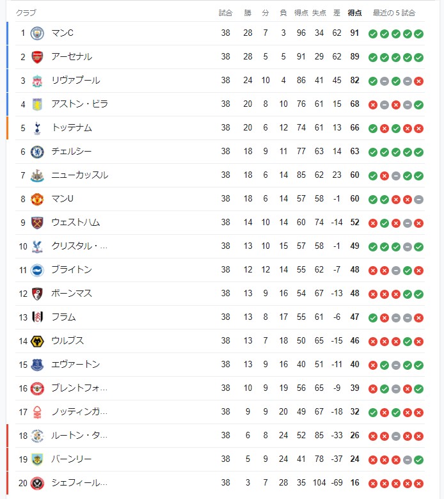Click the Liverpool club crest icon
Screen dimensions: 444x499
pyautogui.click(x=37, y=81)
